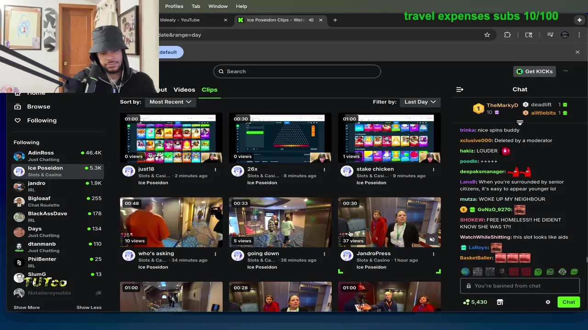The width and height of the screenshot is (588, 330).
Task: Open options menu for '26x' clip
Action: pos(324,170)
